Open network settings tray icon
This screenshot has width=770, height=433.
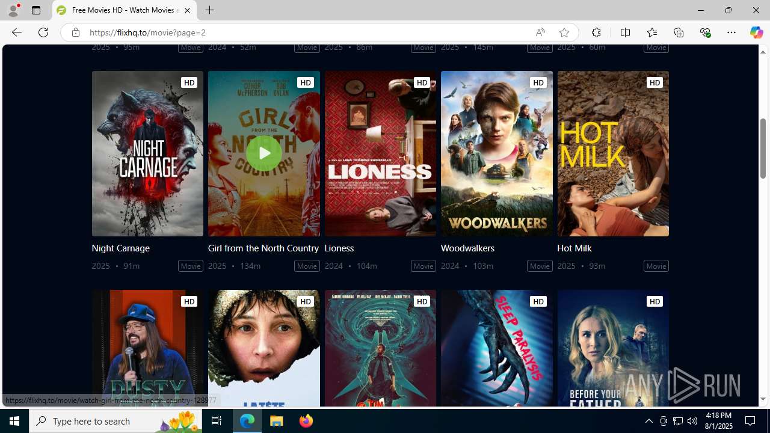[x=678, y=421]
